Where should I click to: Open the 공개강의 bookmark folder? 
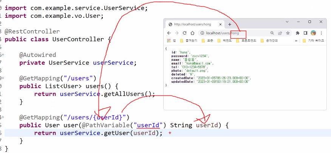click(x=269, y=41)
